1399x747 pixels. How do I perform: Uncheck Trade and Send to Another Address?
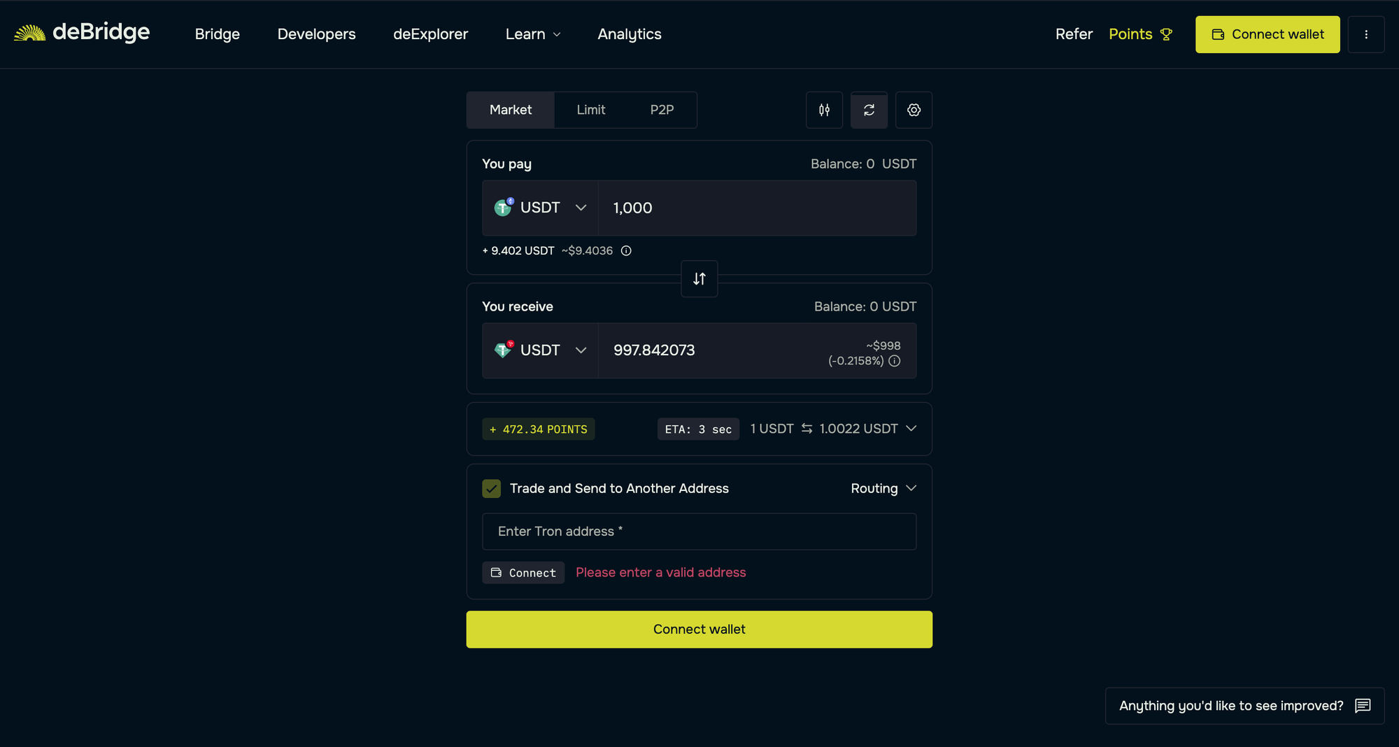click(x=492, y=489)
